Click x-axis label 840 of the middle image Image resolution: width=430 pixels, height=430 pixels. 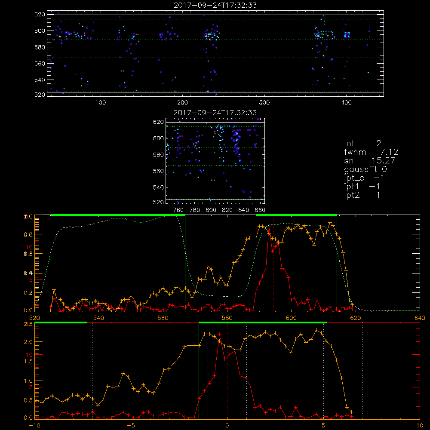click(x=244, y=210)
